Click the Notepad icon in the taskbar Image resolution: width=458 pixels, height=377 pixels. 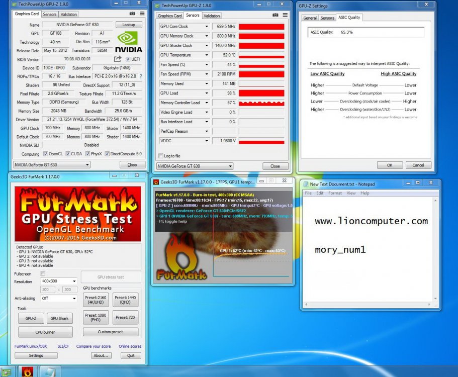pos(48,371)
